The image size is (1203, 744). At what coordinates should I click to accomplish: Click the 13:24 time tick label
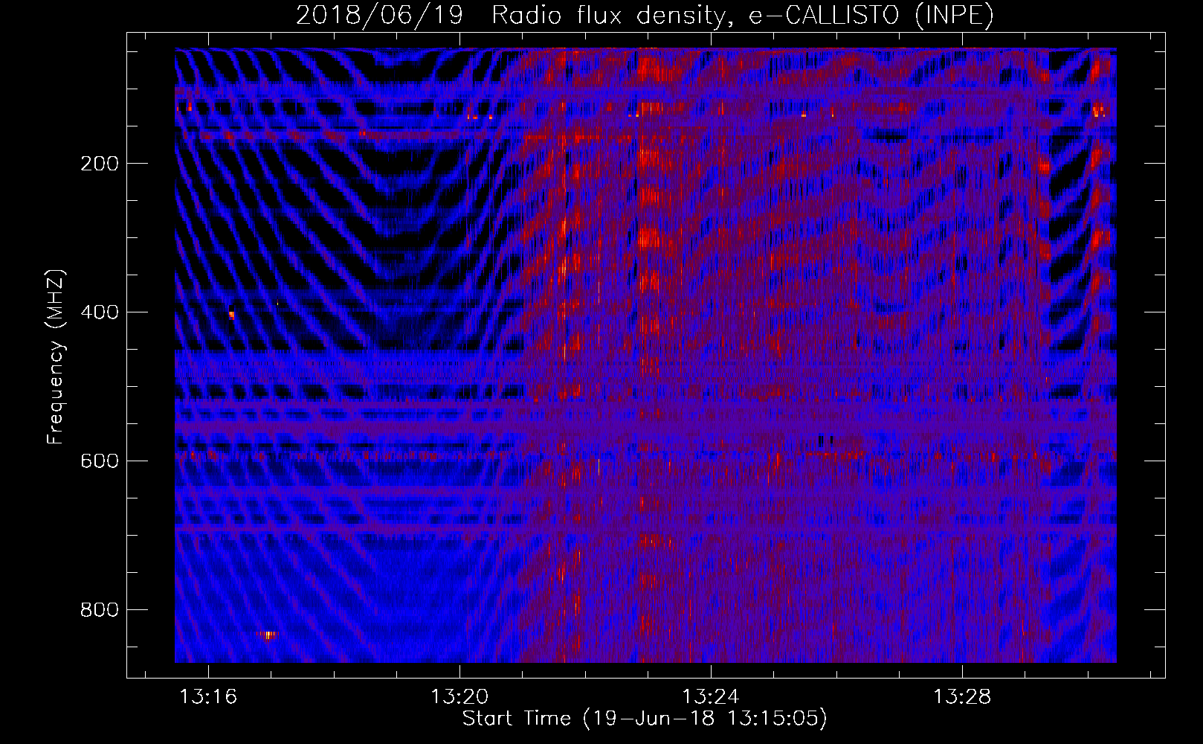click(x=711, y=697)
